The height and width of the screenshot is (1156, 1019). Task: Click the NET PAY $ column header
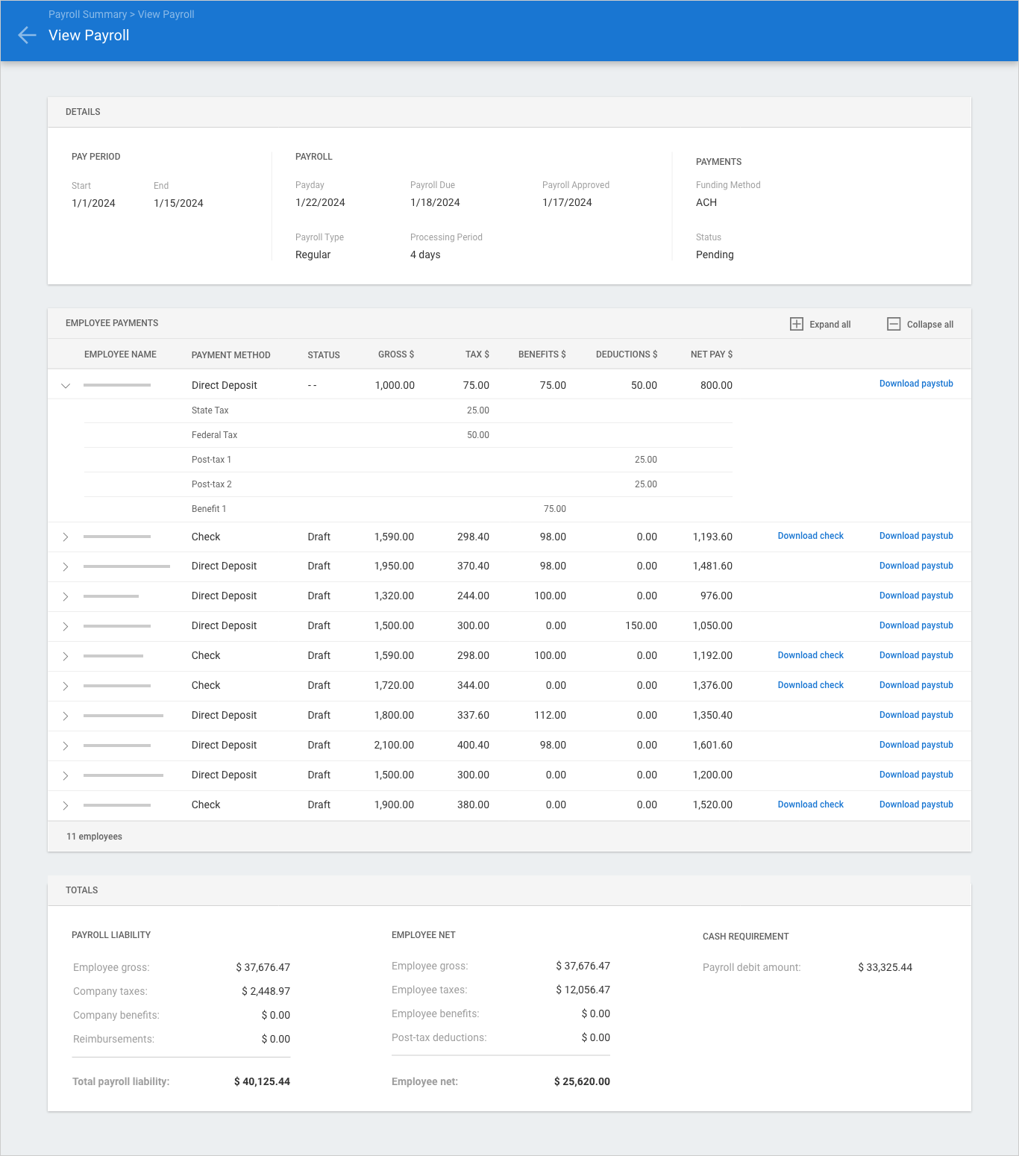tap(711, 354)
